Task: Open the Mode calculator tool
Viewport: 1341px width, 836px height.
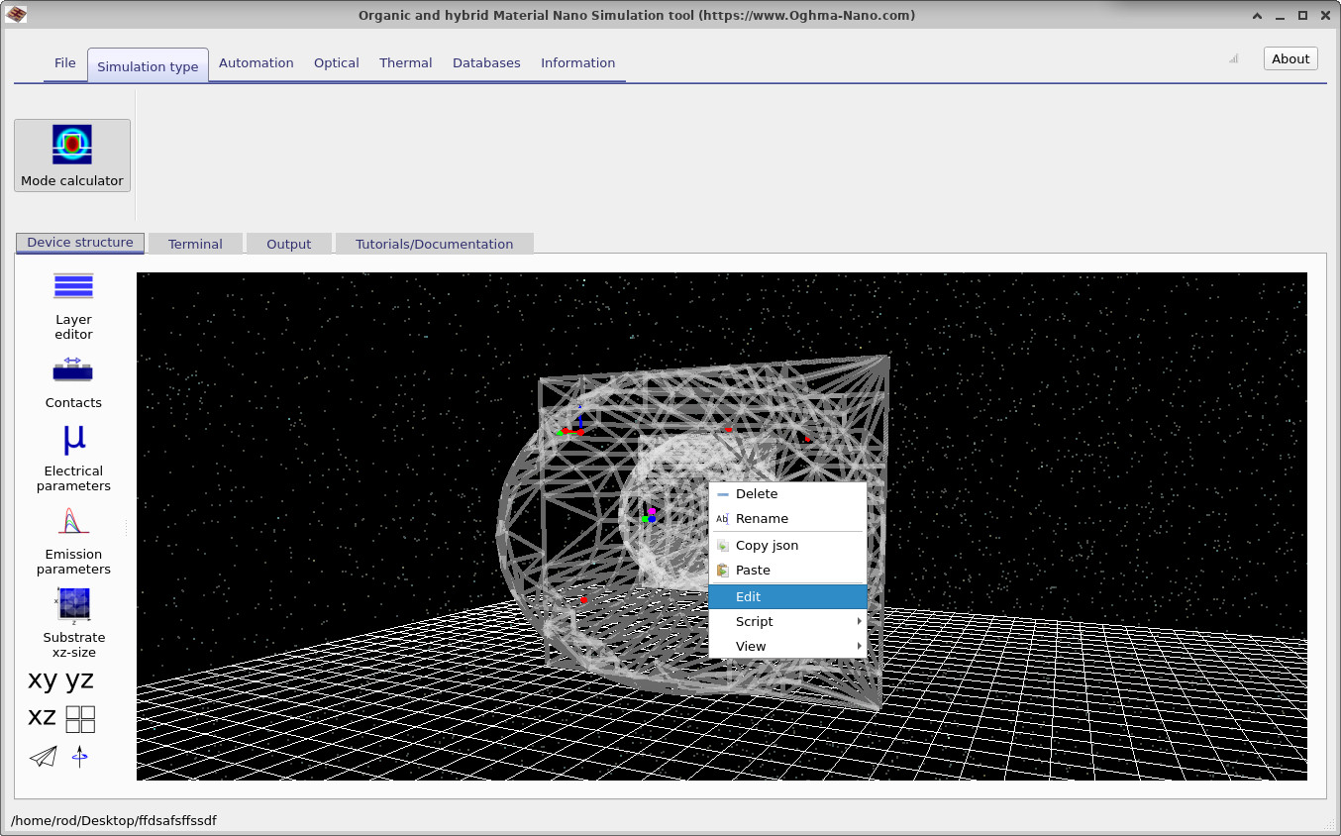Action: [x=72, y=154]
